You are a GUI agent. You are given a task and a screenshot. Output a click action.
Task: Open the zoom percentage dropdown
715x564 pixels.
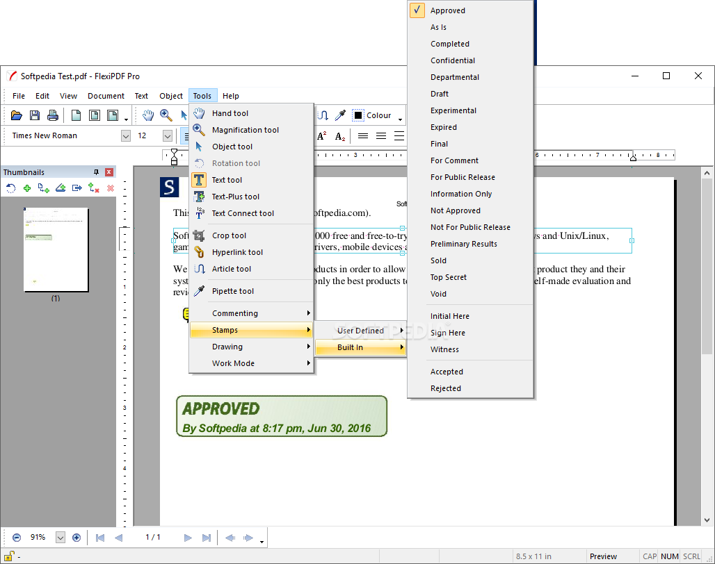click(x=61, y=538)
